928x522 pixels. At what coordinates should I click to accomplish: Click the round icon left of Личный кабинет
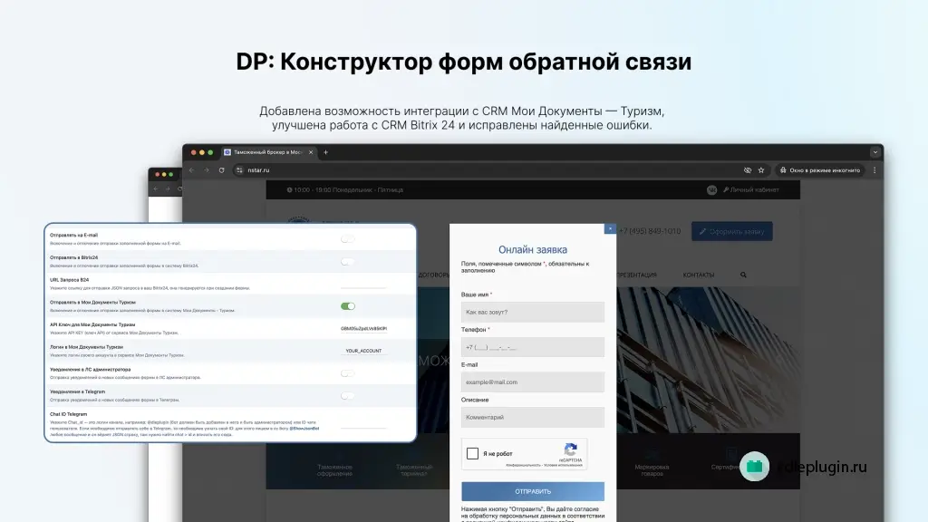(711, 190)
